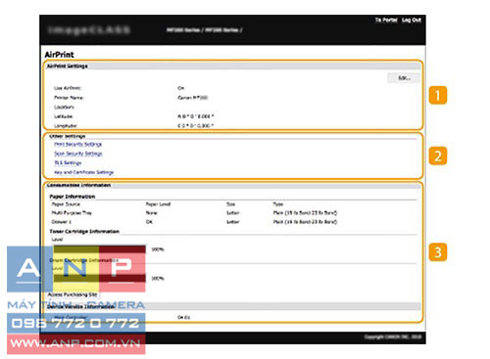This screenshot has height=359, width=490.
Task: Click the imageCLASS logo in the header
Action: pos(89,30)
